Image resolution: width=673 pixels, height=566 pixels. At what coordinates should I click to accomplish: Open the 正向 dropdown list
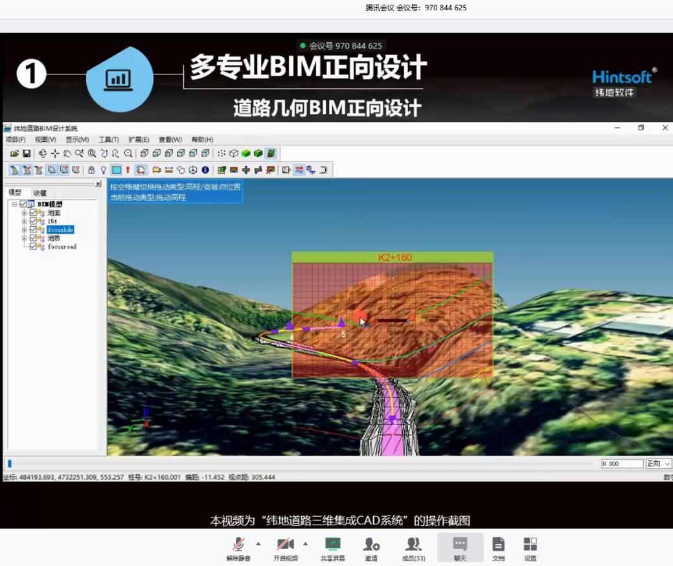point(667,464)
